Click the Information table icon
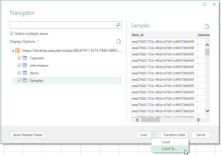The image size is (222, 155). (25, 66)
